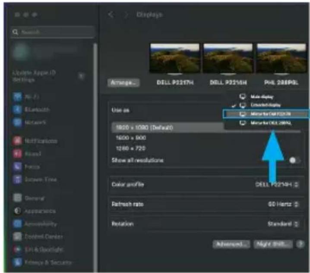Open Focus settings in sidebar
Image resolution: width=310 pixels, height=273 pixels.
point(26,167)
